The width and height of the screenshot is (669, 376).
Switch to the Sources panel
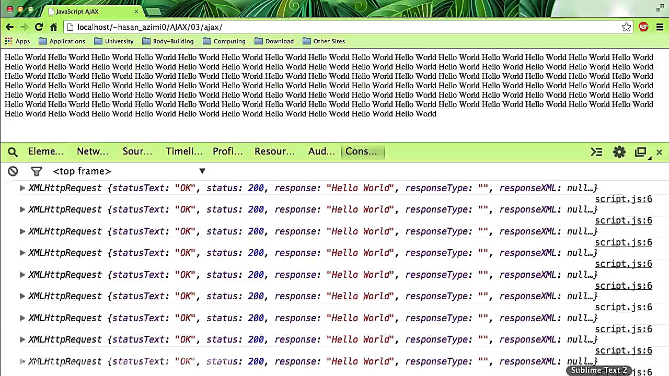(137, 151)
